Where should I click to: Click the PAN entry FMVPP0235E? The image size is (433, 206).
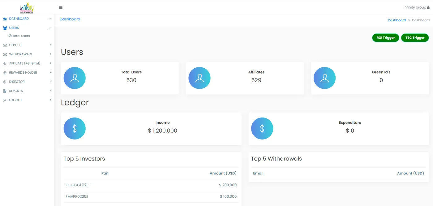click(x=77, y=196)
